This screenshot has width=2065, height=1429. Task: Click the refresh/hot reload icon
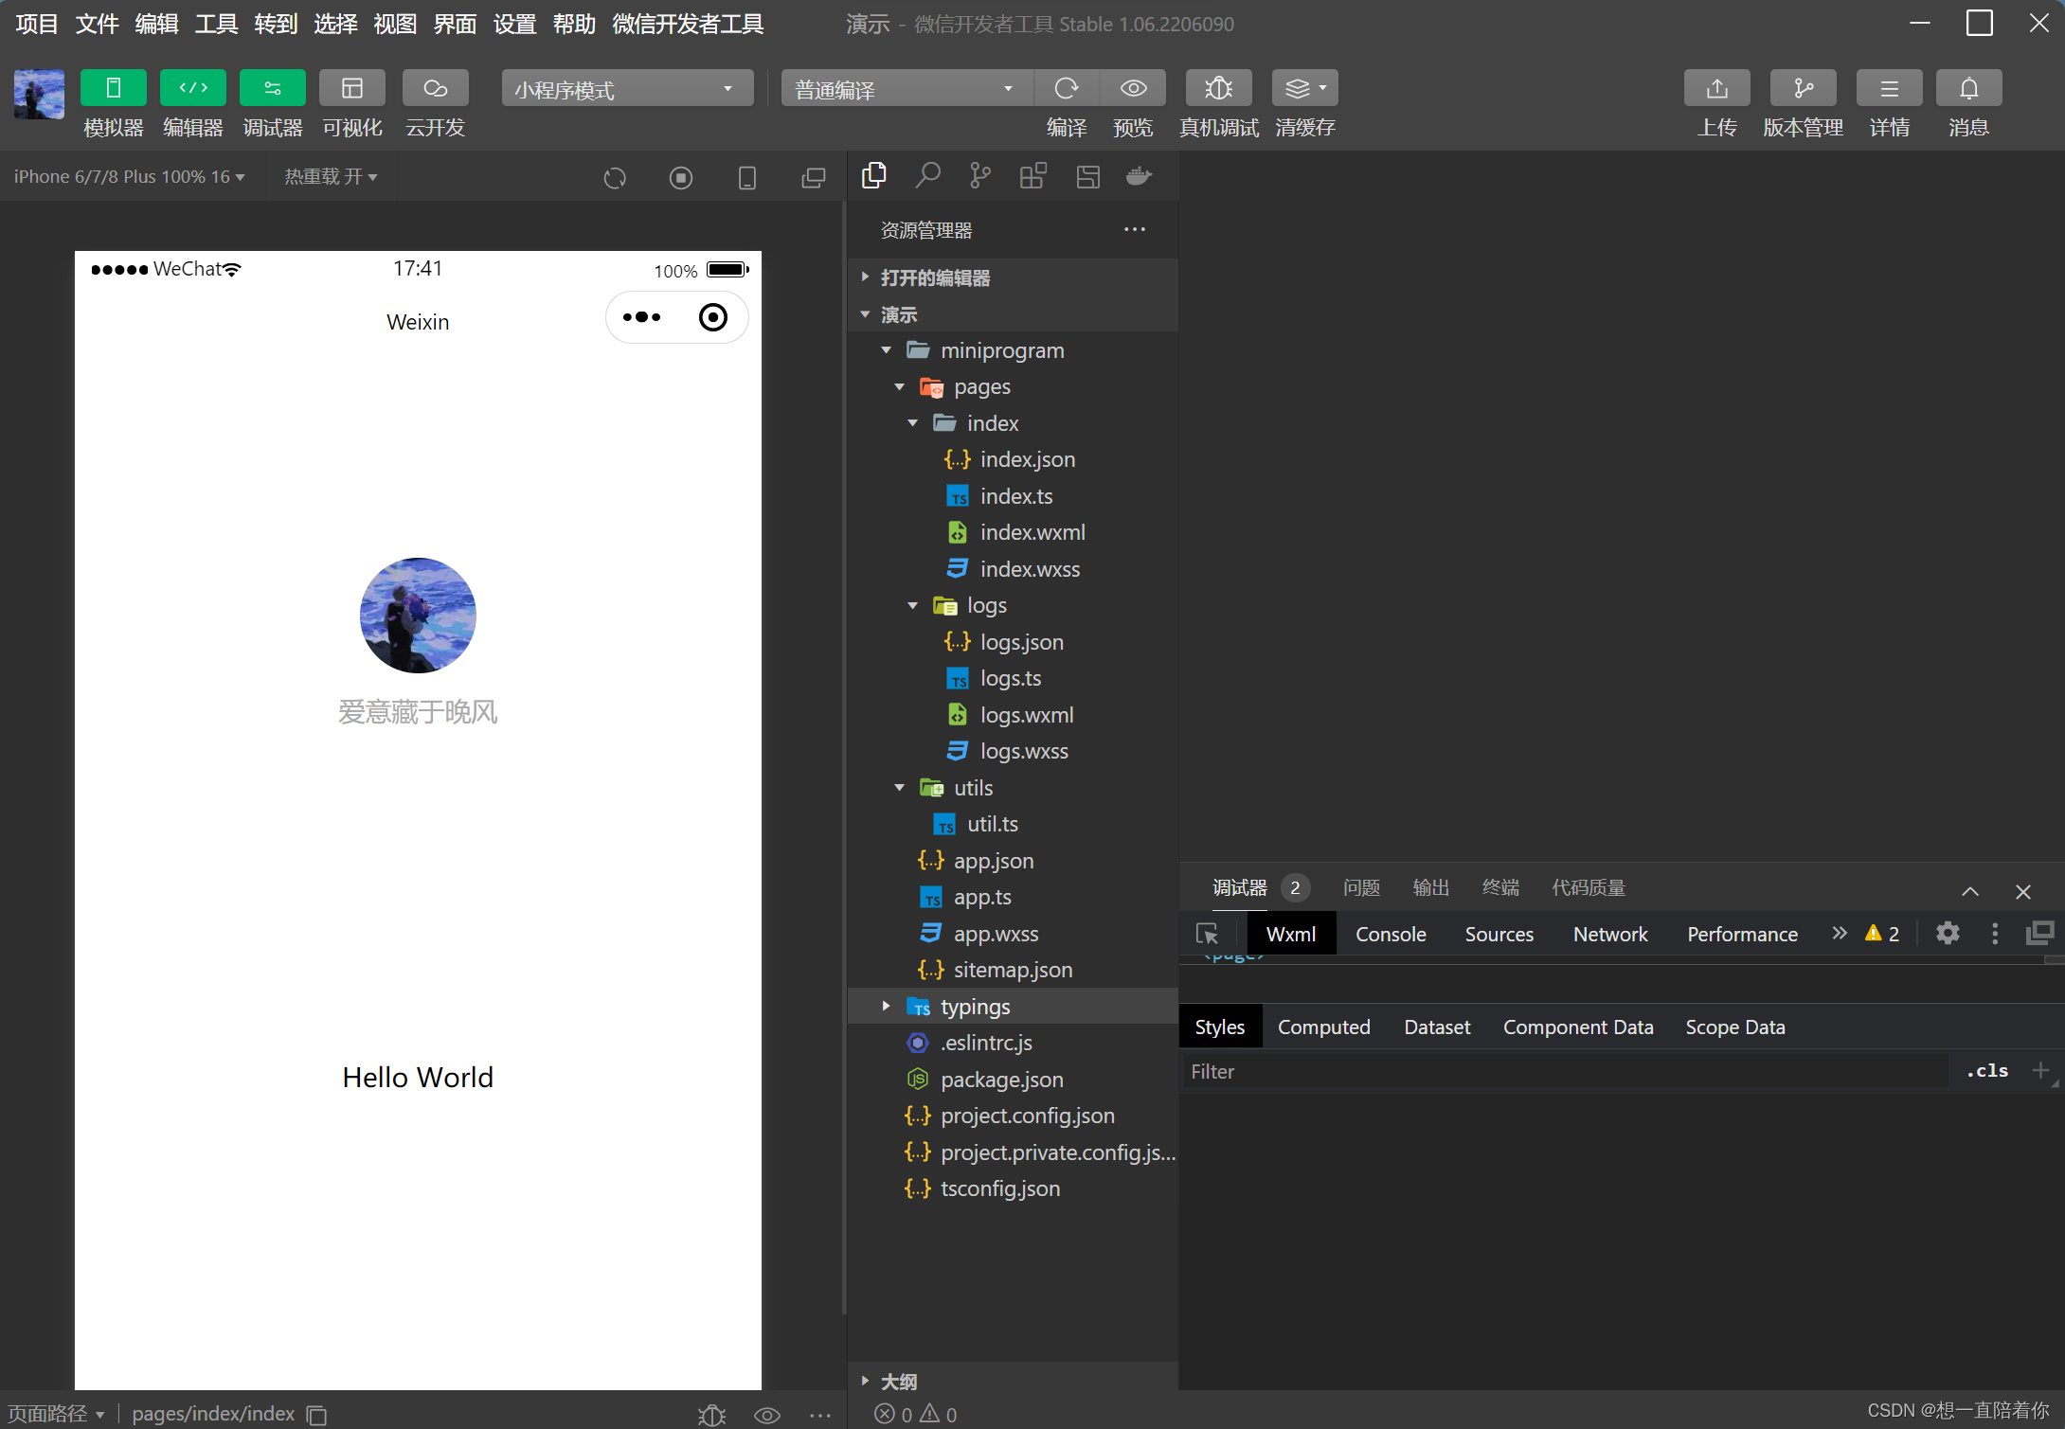(x=614, y=176)
